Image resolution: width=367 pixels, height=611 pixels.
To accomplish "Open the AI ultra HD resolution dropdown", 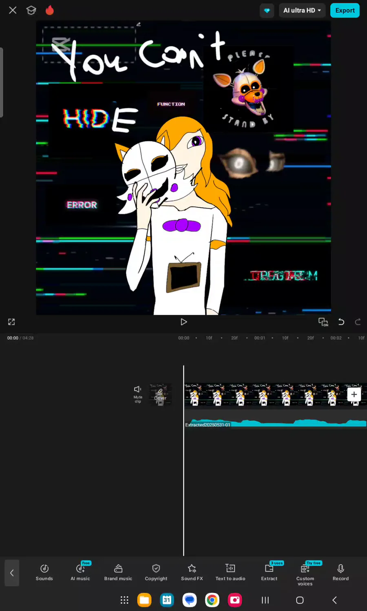I will click(x=302, y=11).
